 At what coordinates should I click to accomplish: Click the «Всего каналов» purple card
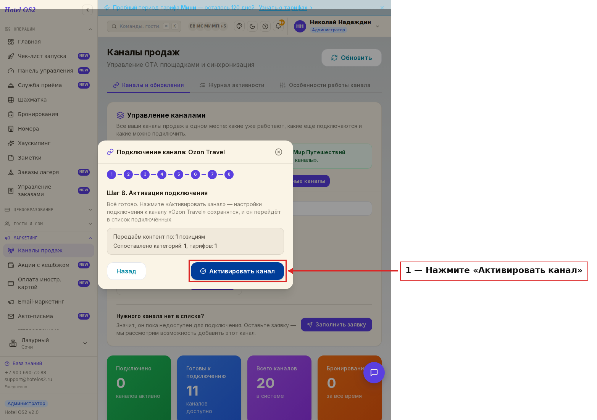(x=279, y=388)
